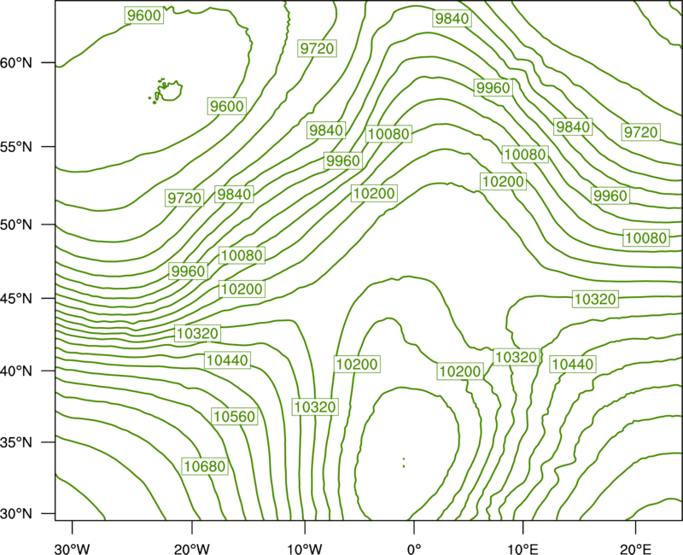Select the 30°N latitude axis label
Viewport: 683px width, 555px height.
click(x=16, y=514)
